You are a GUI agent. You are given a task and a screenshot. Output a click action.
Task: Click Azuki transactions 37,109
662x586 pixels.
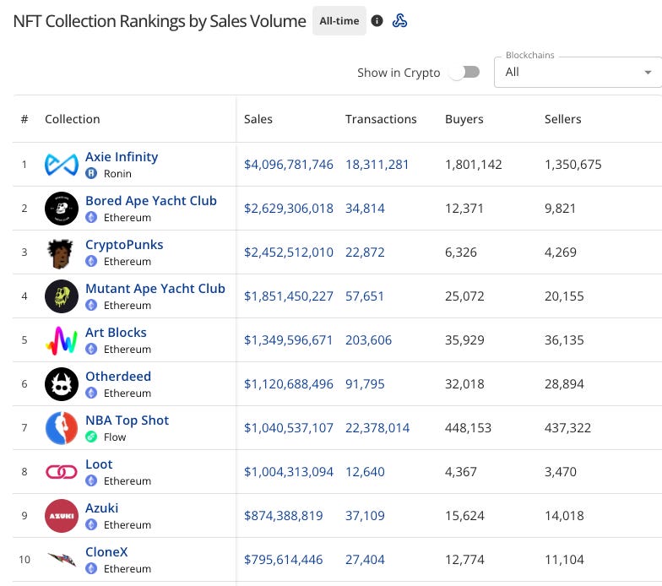coord(365,516)
